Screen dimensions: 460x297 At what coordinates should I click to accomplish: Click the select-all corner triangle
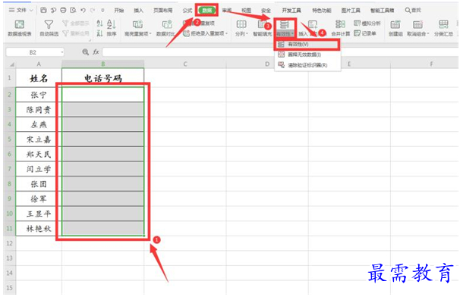11,64
